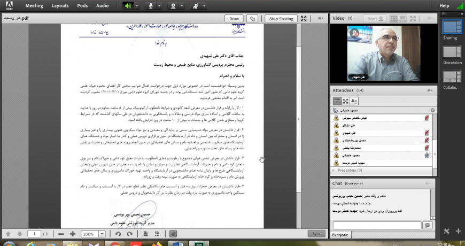Switch Video pod to grid layout
The image size is (465, 246).
(394, 18)
